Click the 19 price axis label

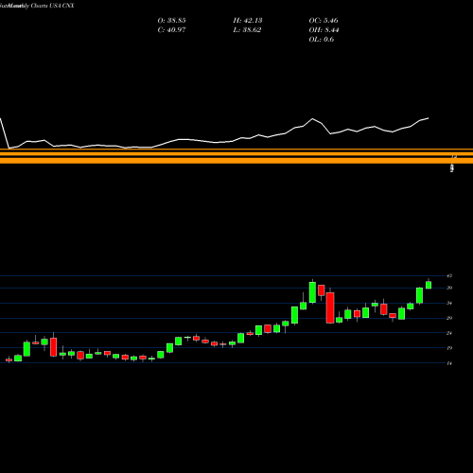tap(449, 348)
